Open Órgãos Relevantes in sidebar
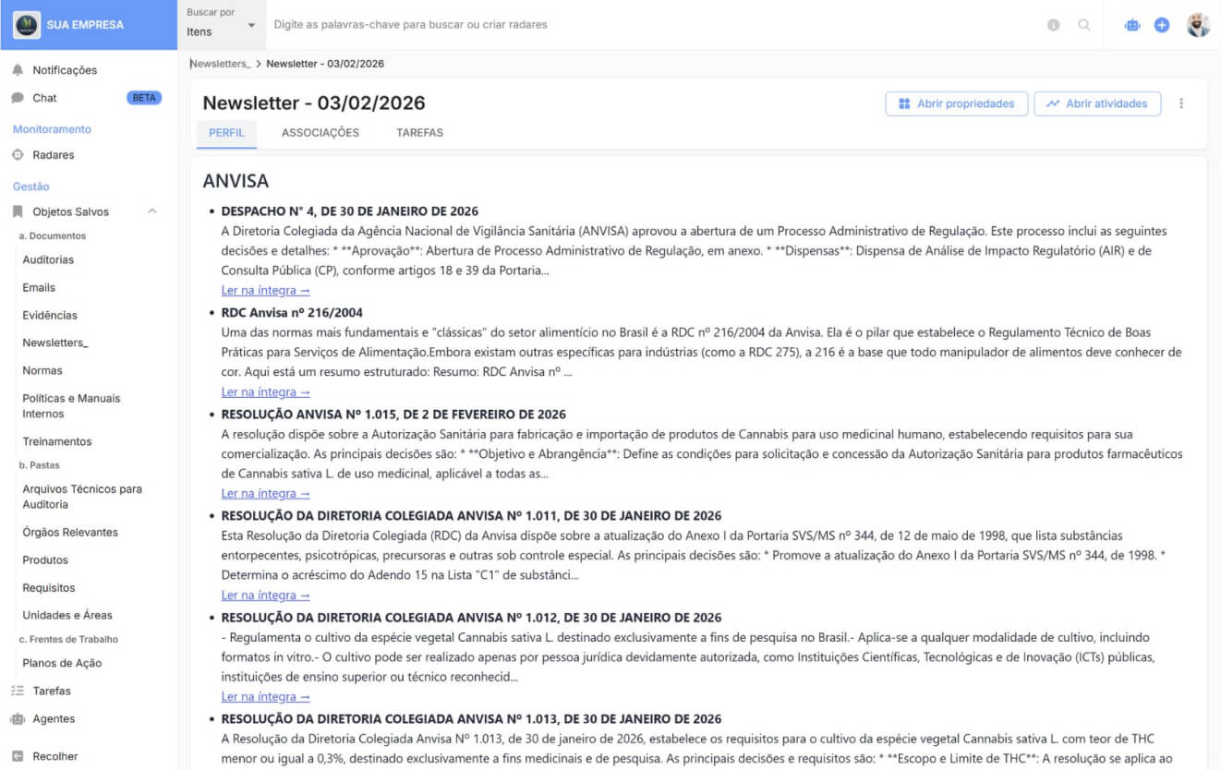Viewport: 1221px width, 770px height. pos(70,533)
